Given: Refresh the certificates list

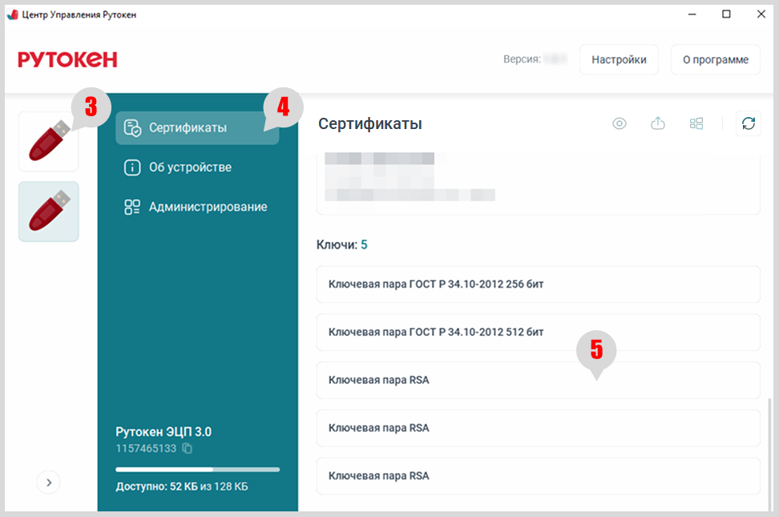Looking at the screenshot, I should pyautogui.click(x=748, y=123).
